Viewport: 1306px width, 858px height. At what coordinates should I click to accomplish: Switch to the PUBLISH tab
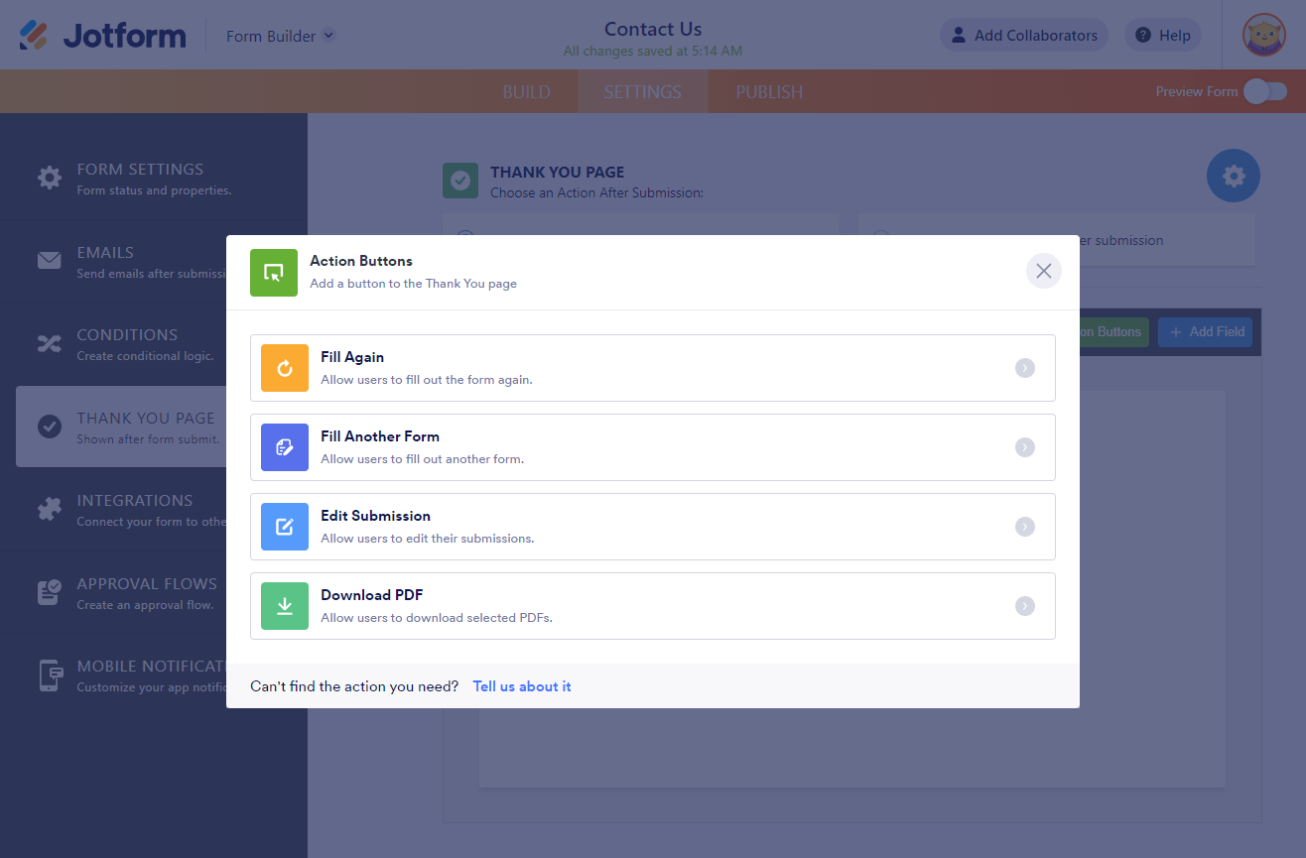point(769,91)
